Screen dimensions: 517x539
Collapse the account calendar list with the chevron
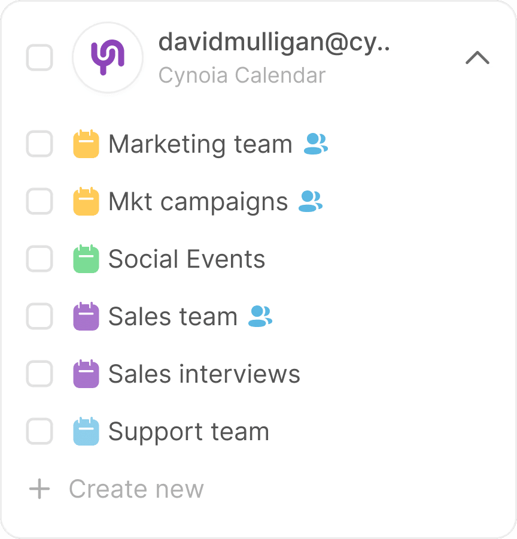coord(478,57)
